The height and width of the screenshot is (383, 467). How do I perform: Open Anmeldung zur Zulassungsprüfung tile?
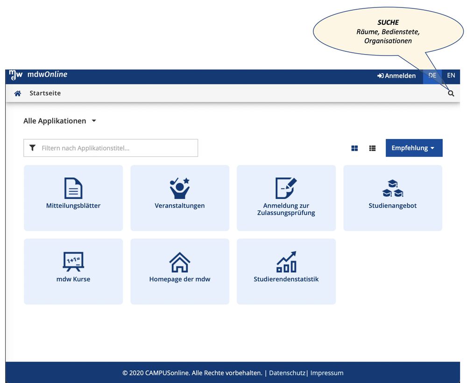pos(286,198)
